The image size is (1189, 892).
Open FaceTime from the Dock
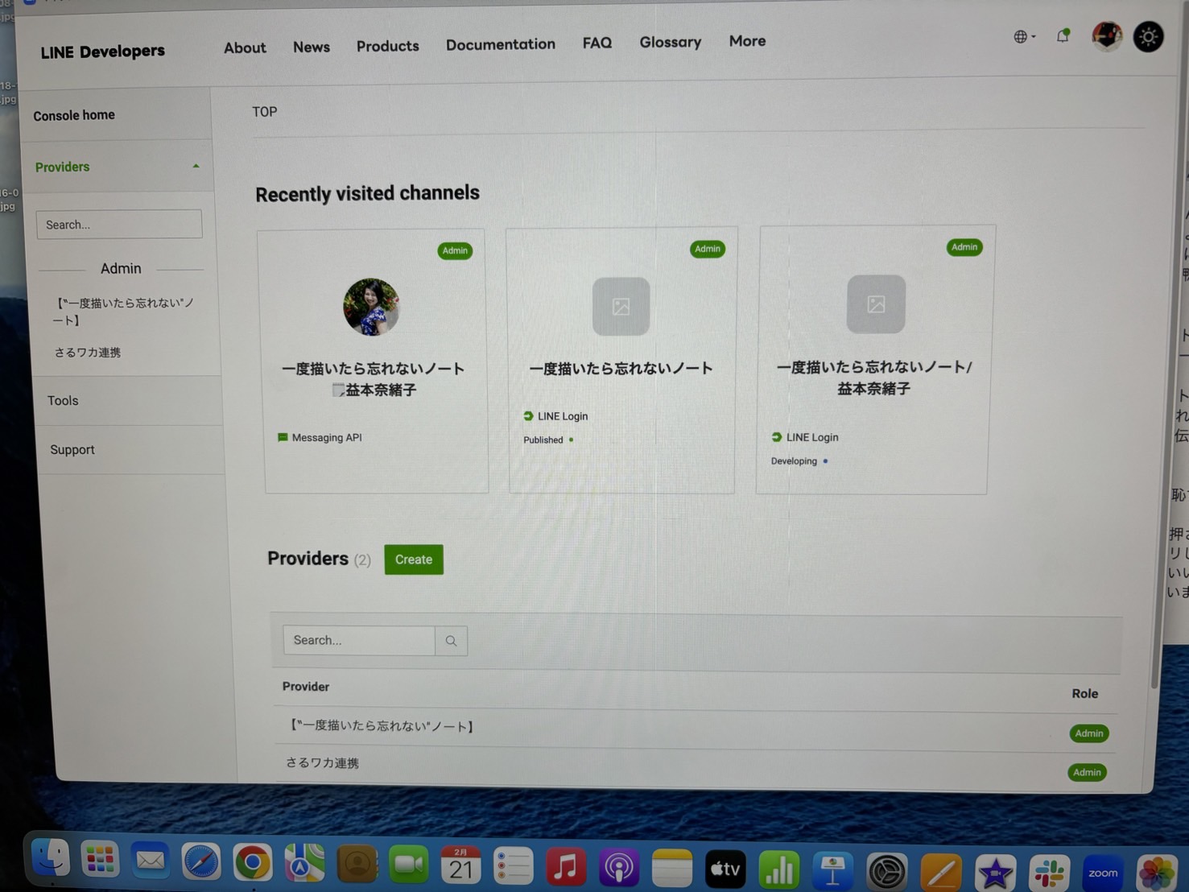(x=409, y=865)
